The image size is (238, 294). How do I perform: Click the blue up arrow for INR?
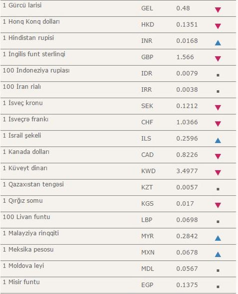click(218, 43)
